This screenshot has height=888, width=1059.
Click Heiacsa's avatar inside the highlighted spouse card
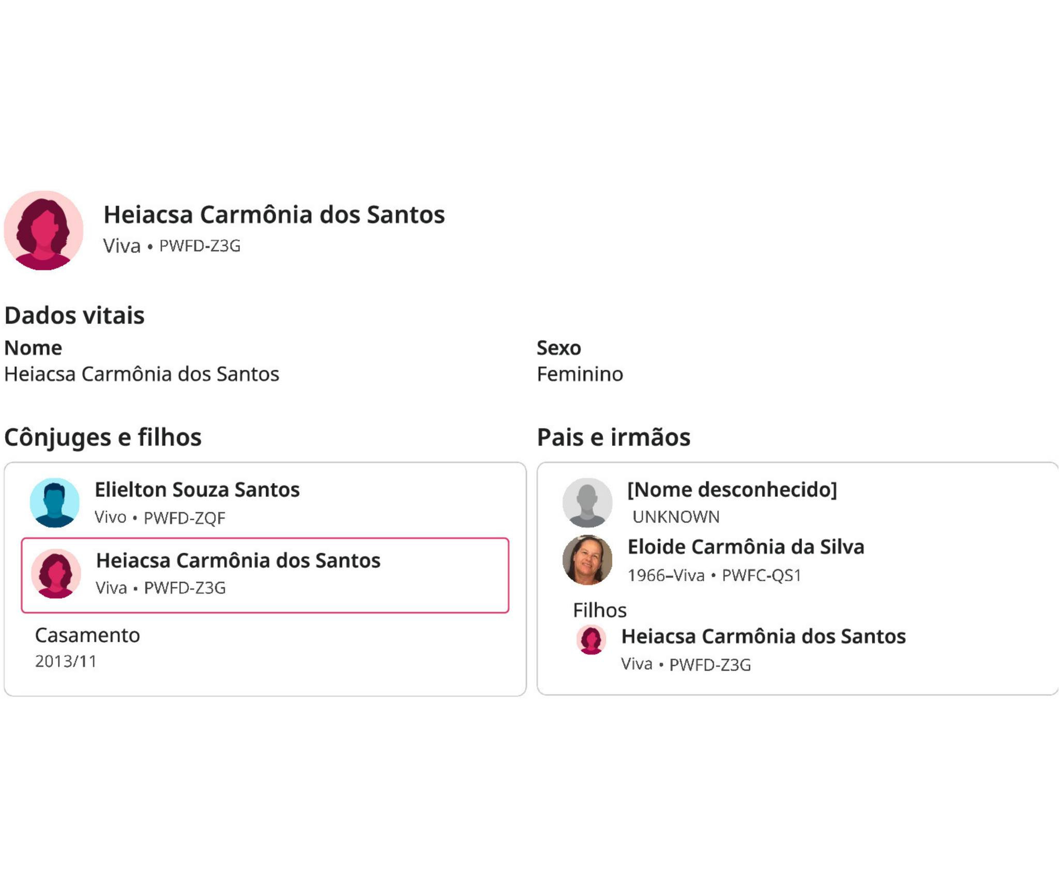56,574
